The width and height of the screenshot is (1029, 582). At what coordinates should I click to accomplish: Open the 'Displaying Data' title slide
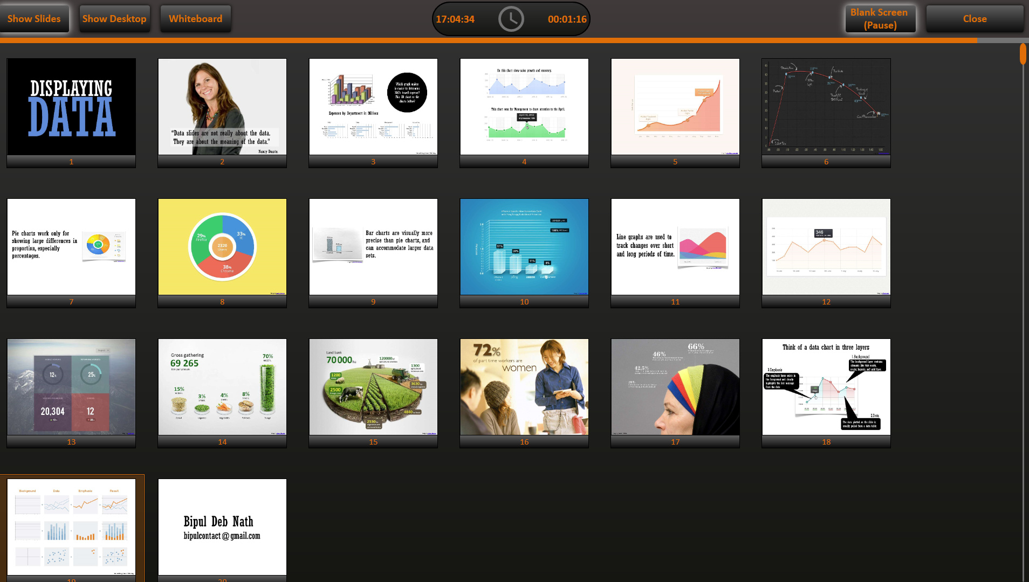tap(71, 107)
